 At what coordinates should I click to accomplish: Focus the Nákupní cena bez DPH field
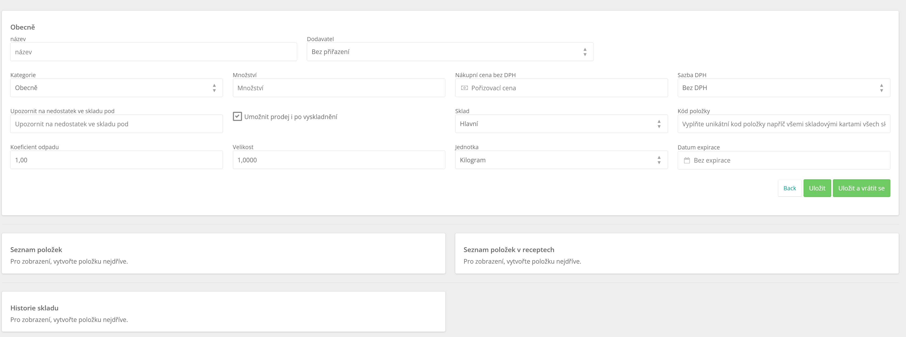(561, 88)
